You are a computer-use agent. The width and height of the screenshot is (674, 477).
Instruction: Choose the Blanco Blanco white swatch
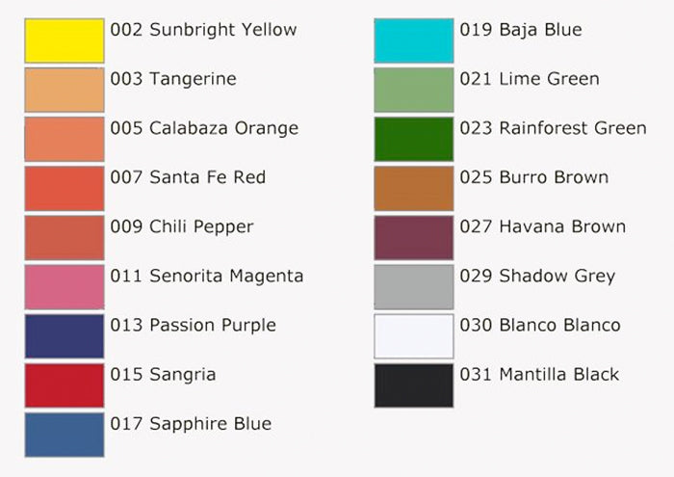point(414,336)
